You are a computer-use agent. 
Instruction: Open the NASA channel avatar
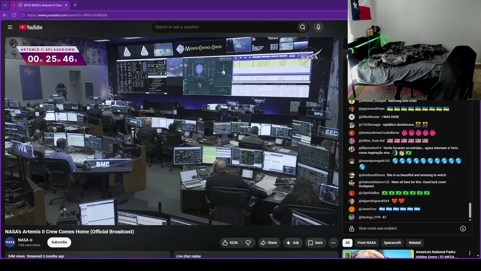coord(10,242)
